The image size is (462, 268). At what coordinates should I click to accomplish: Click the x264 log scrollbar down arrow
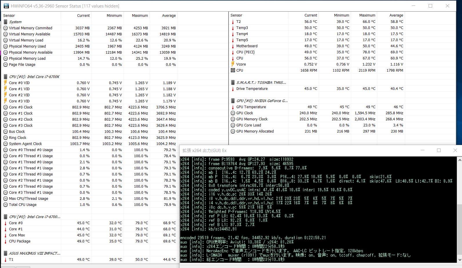coord(460,260)
